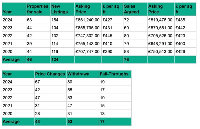Click the 2024 price changes value 67
This screenshot has height=129, width=200.
pyautogui.click(x=38, y=82)
